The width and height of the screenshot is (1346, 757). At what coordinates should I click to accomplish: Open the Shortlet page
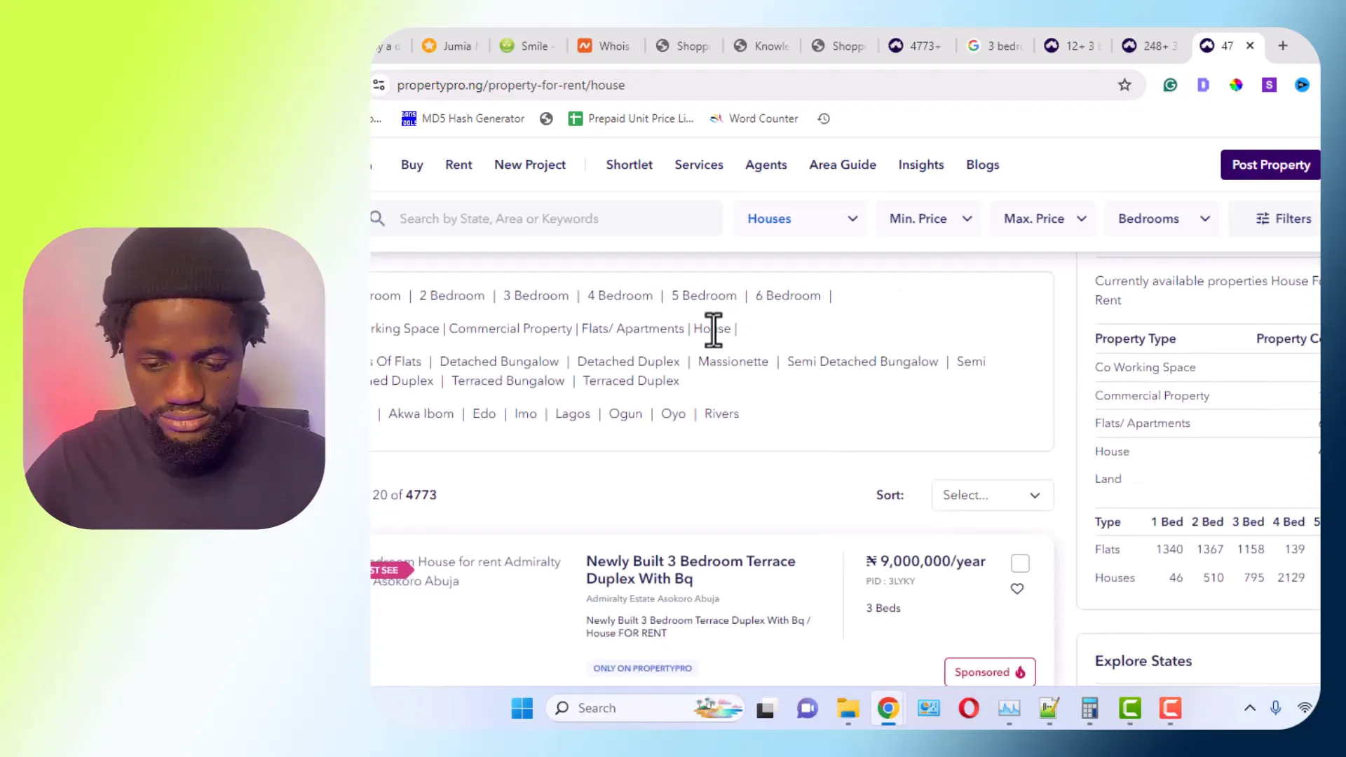pos(629,165)
